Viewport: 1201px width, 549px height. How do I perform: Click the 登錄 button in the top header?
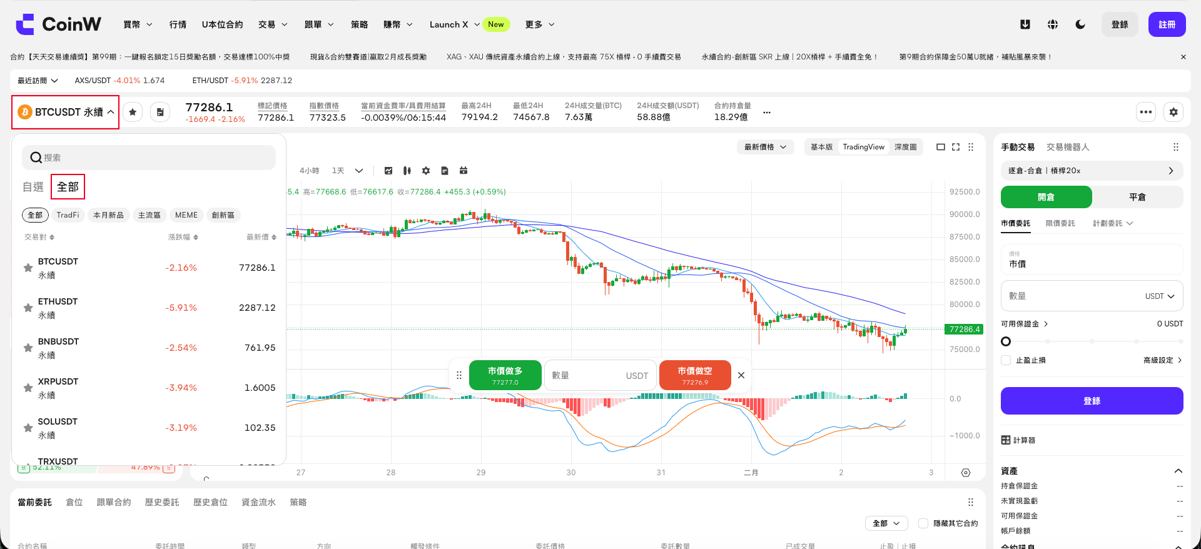click(x=1120, y=24)
